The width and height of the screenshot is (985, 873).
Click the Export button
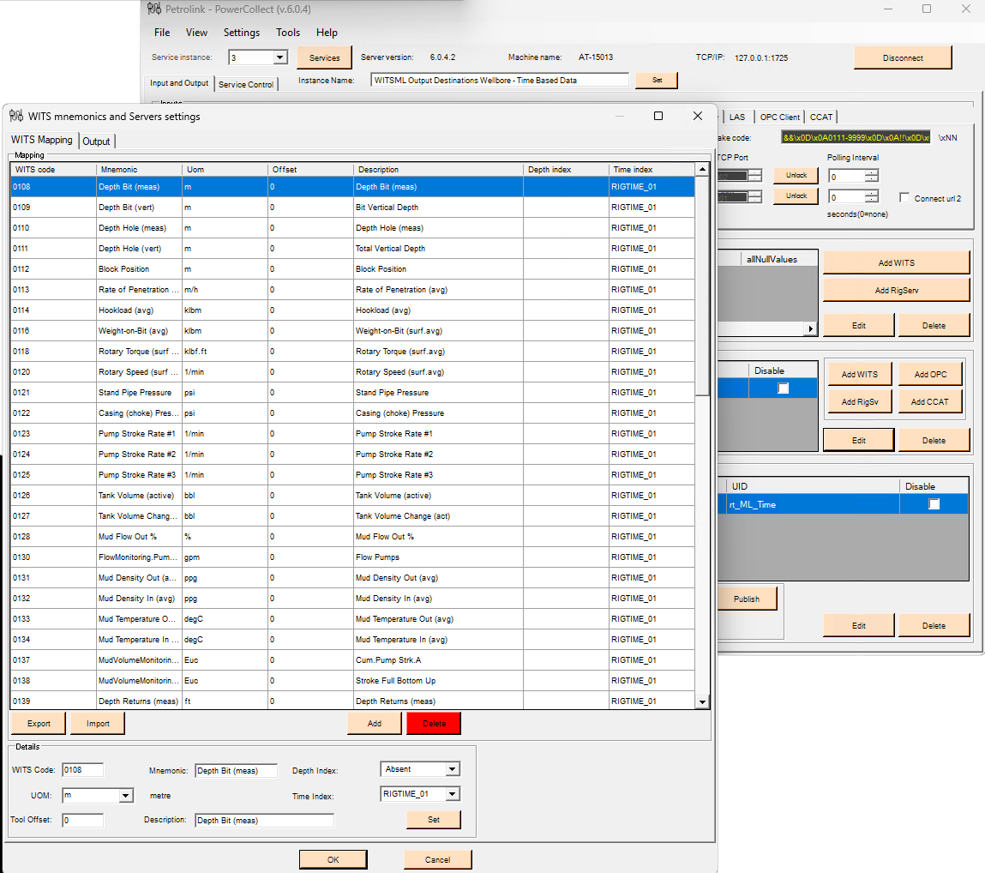pyautogui.click(x=39, y=724)
